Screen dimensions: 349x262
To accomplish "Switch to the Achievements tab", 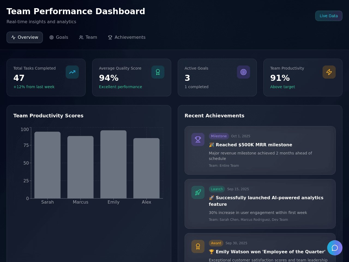I will coord(127,37).
